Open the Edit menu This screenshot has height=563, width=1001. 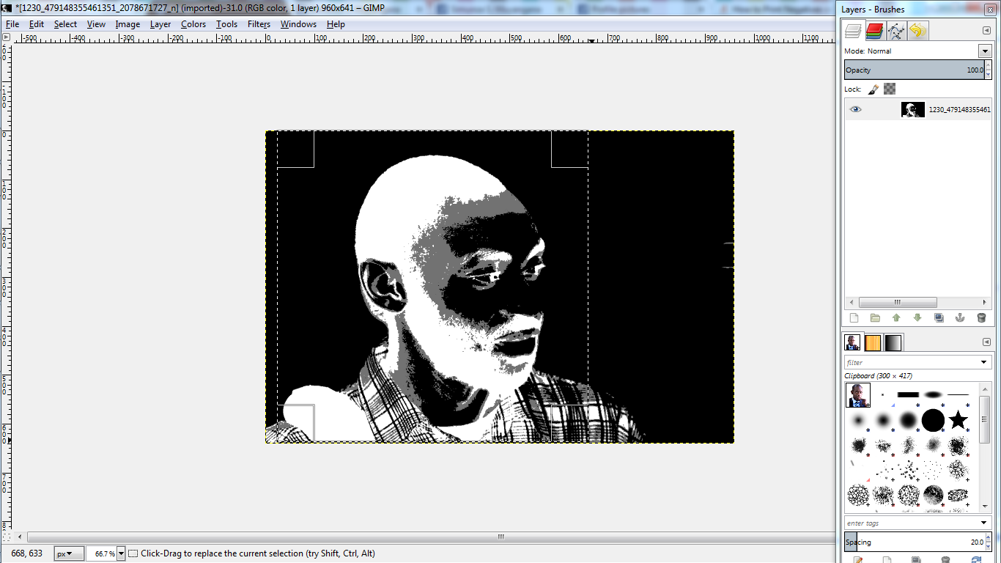(37, 24)
